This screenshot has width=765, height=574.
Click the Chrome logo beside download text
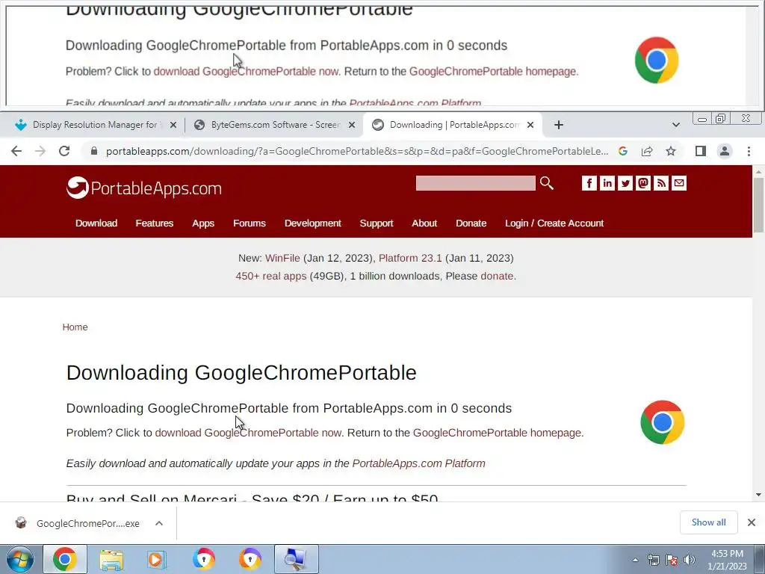(x=662, y=422)
